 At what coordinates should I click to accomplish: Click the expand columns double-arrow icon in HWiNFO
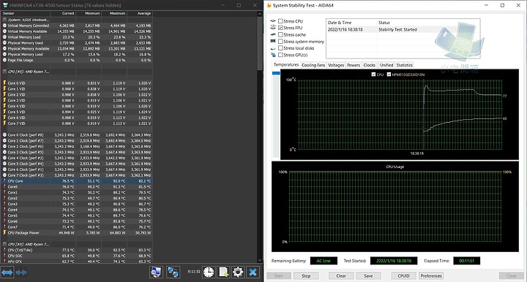7,273
